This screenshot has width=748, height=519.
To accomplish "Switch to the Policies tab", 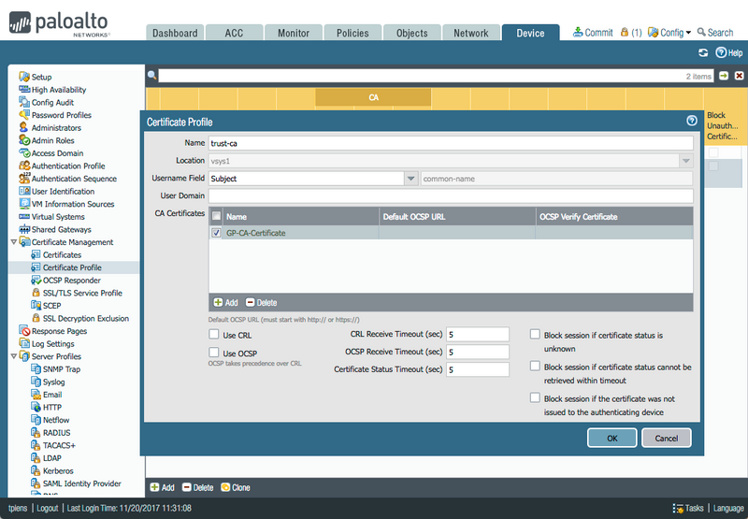I will [x=352, y=33].
